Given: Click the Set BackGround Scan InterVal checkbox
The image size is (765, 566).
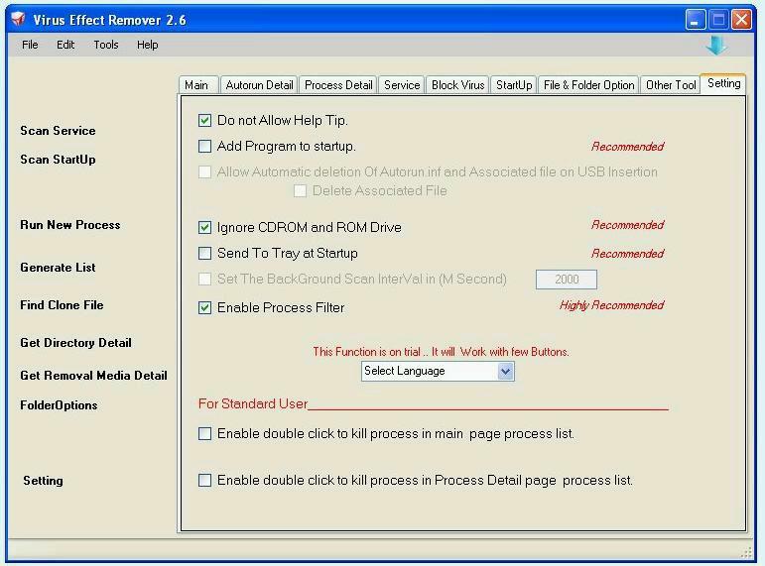Looking at the screenshot, I should (x=205, y=279).
